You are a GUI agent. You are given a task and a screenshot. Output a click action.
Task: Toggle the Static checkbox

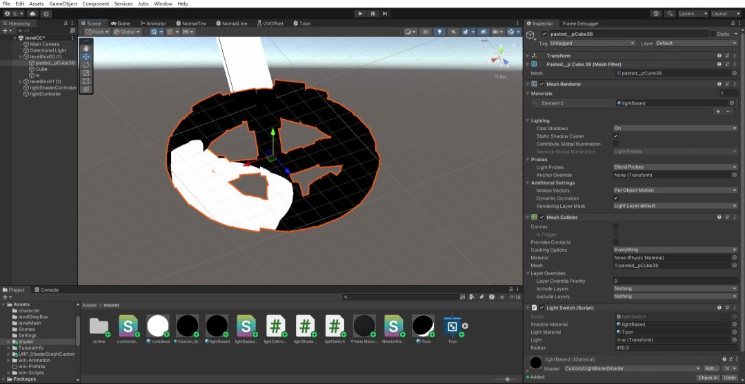click(713, 34)
